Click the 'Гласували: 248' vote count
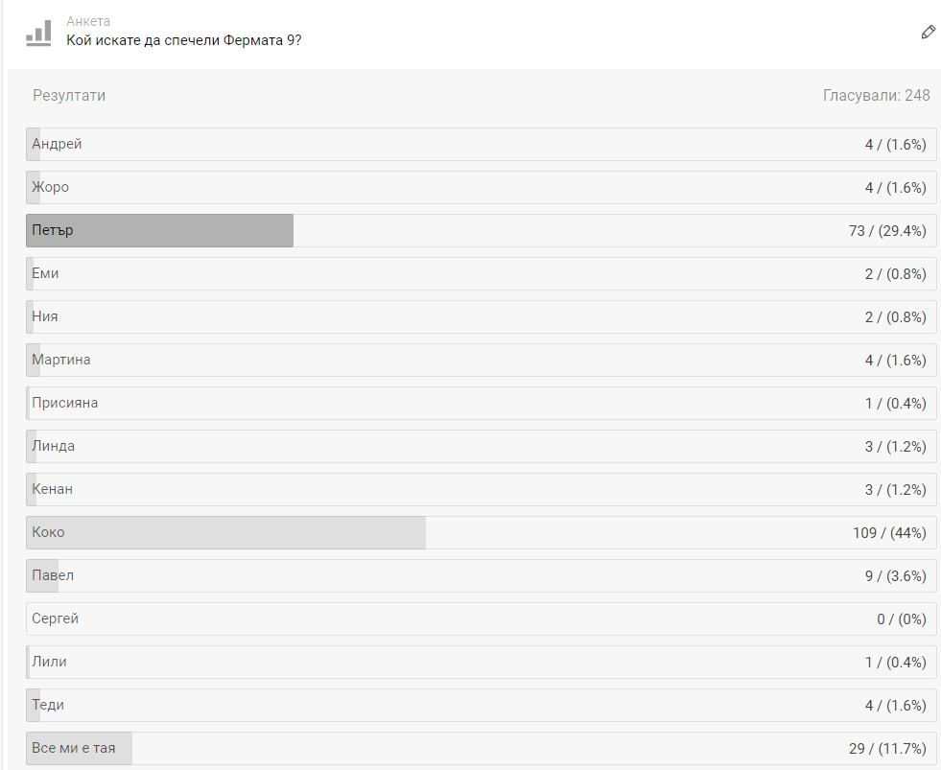941x770 pixels. tap(876, 96)
